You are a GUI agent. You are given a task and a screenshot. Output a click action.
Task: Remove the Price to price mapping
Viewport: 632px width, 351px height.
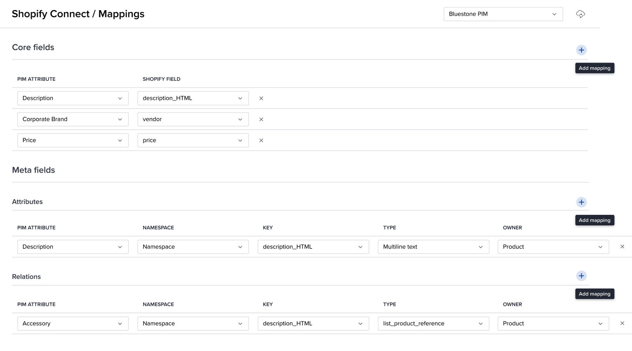tap(261, 140)
